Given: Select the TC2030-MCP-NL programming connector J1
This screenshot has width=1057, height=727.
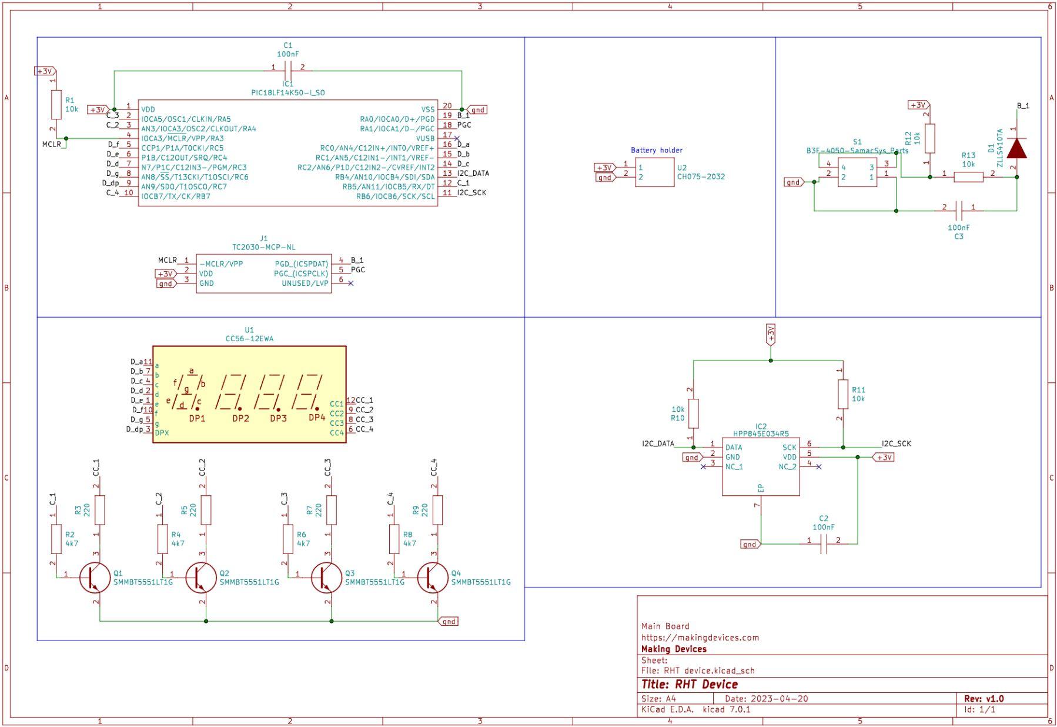Looking at the screenshot, I should click(263, 274).
